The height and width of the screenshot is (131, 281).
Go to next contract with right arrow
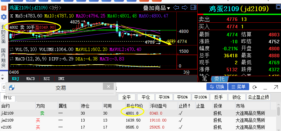[x=185, y=8]
